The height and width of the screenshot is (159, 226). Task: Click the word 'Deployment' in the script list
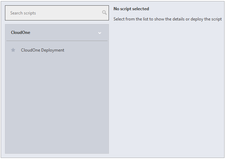point(53,50)
